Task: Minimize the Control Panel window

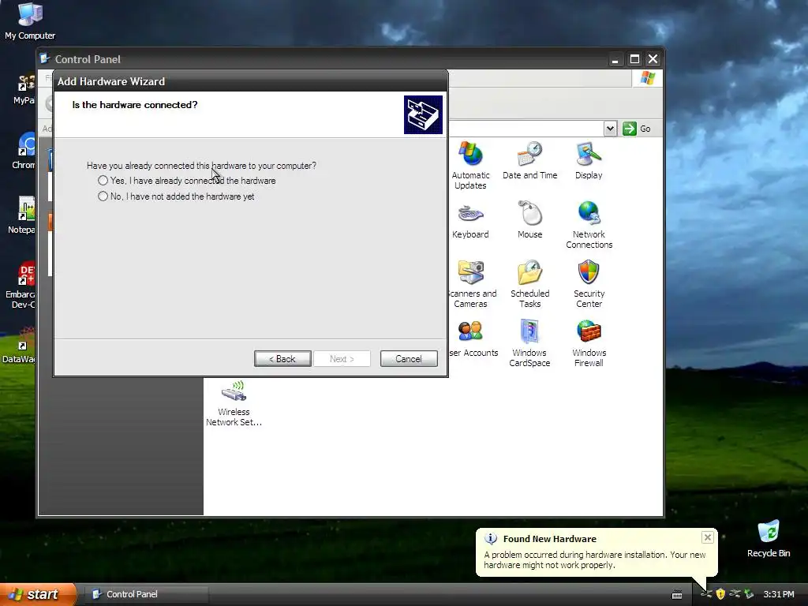Action: click(x=615, y=59)
